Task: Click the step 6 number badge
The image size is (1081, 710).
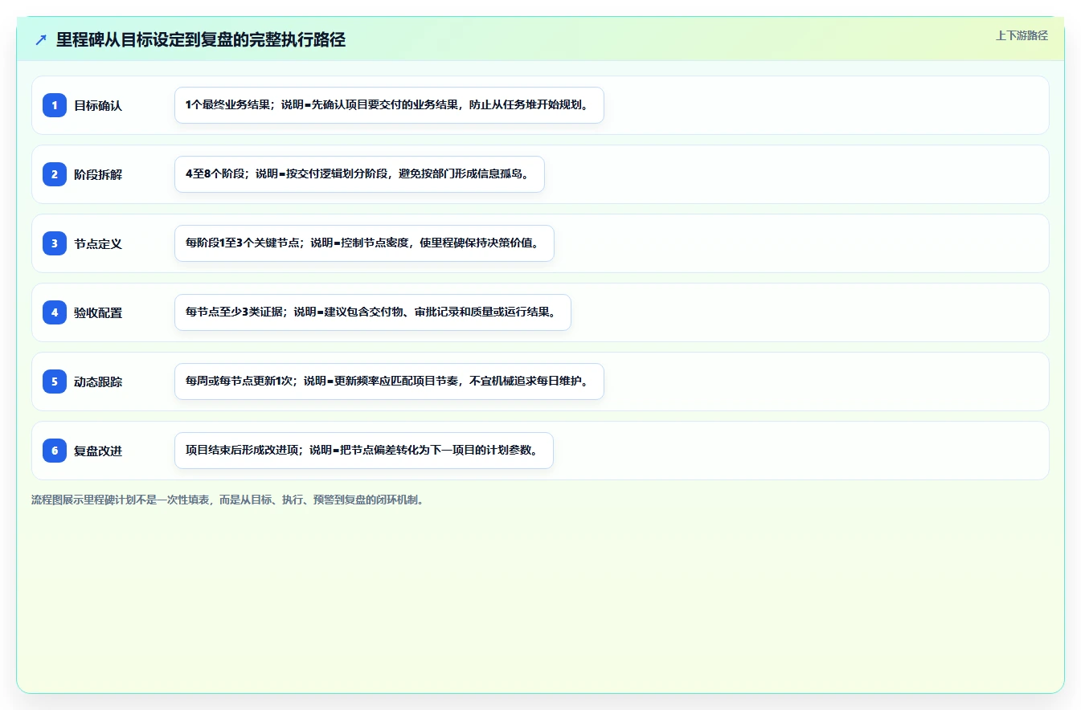Action: pos(55,451)
